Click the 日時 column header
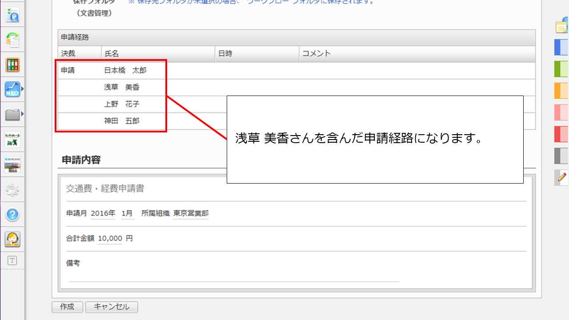 point(257,54)
